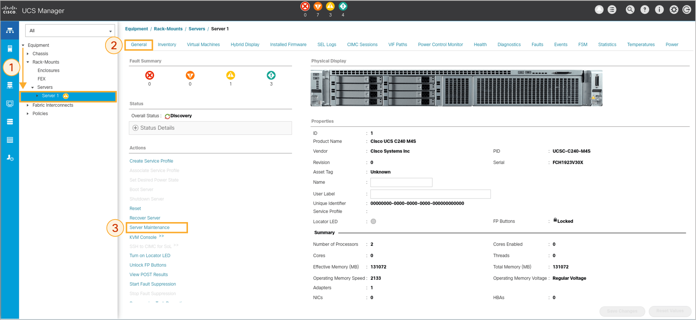This screenshot has height=320, width=696.
Task: Click the critical faults icon in header
Action: (x=305, y=6)
